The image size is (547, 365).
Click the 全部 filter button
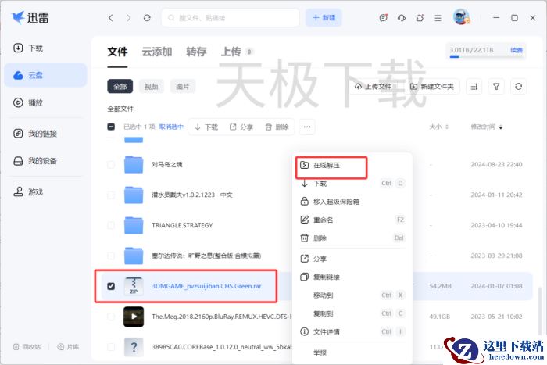pyautogui.click(x=120, y=87)
